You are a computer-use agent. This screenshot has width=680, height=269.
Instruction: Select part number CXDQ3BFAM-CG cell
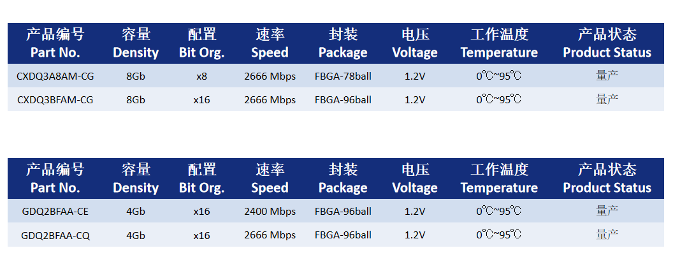coord(55,100)
